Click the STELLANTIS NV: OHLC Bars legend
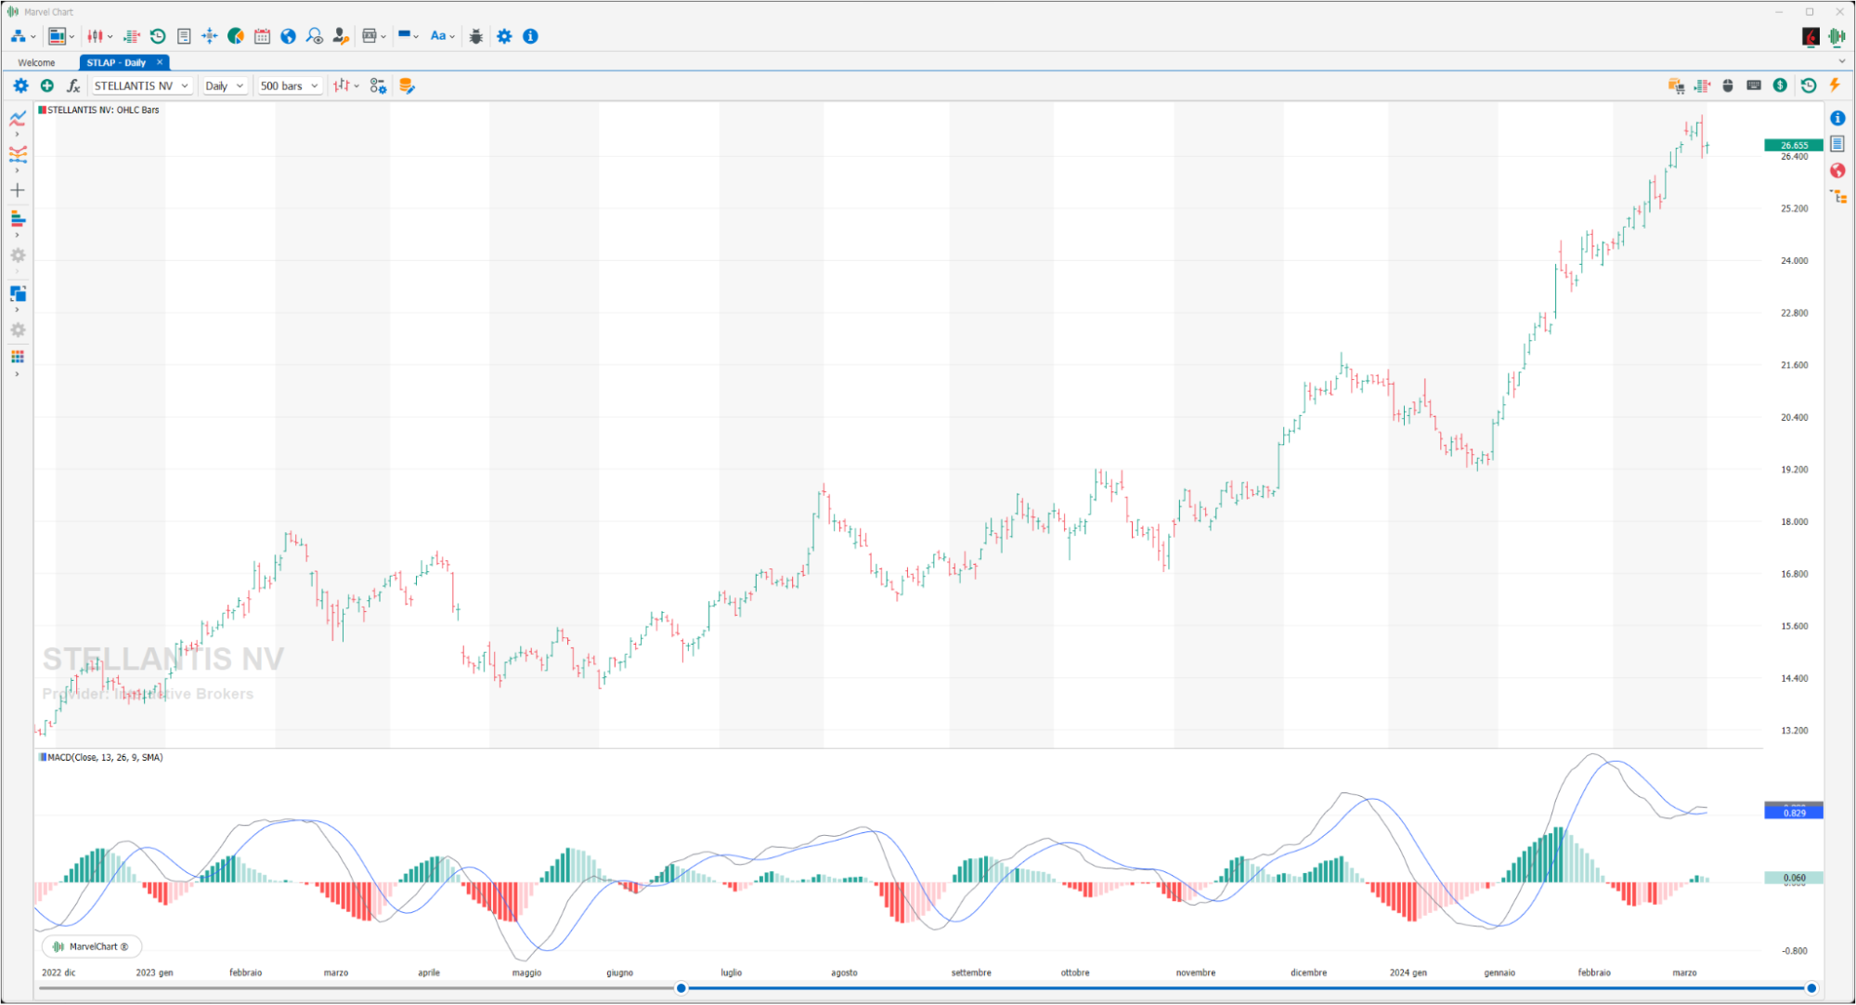This screenshot has width=1856, height=1005. tap(98, 110)
